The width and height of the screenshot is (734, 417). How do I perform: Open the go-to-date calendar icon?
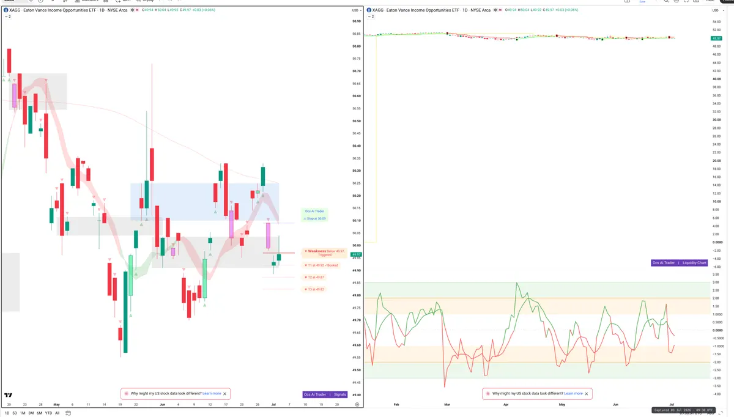tap(69, 413)
